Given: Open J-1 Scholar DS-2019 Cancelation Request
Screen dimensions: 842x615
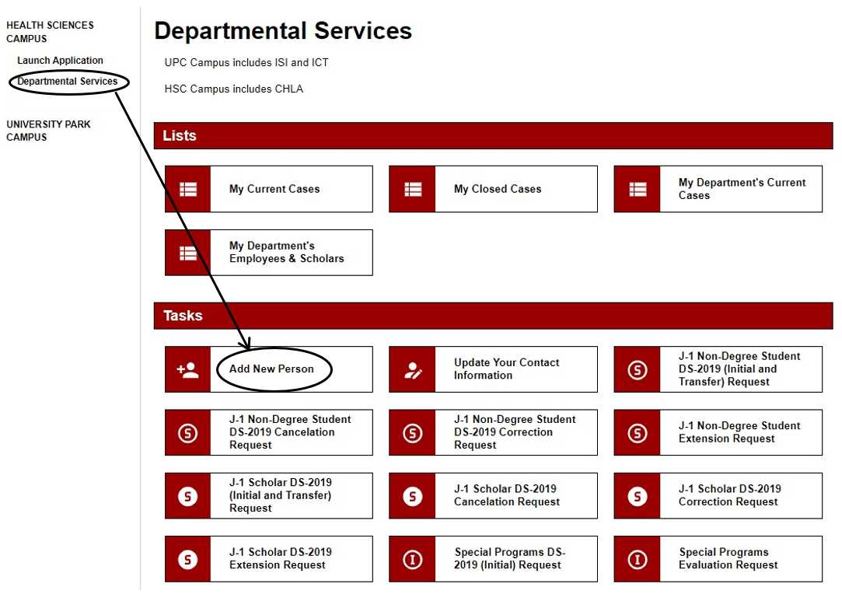Looking at the screenshot, I should (494, 496).
